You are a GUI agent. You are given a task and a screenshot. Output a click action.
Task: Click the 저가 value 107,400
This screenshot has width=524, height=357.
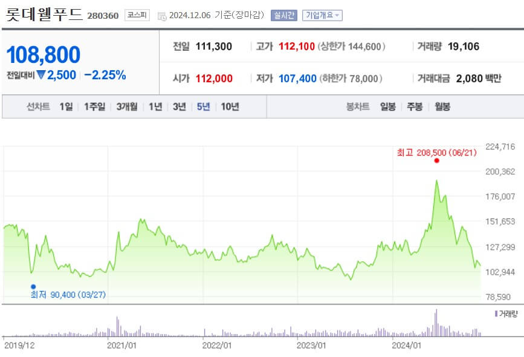[297, 78]
